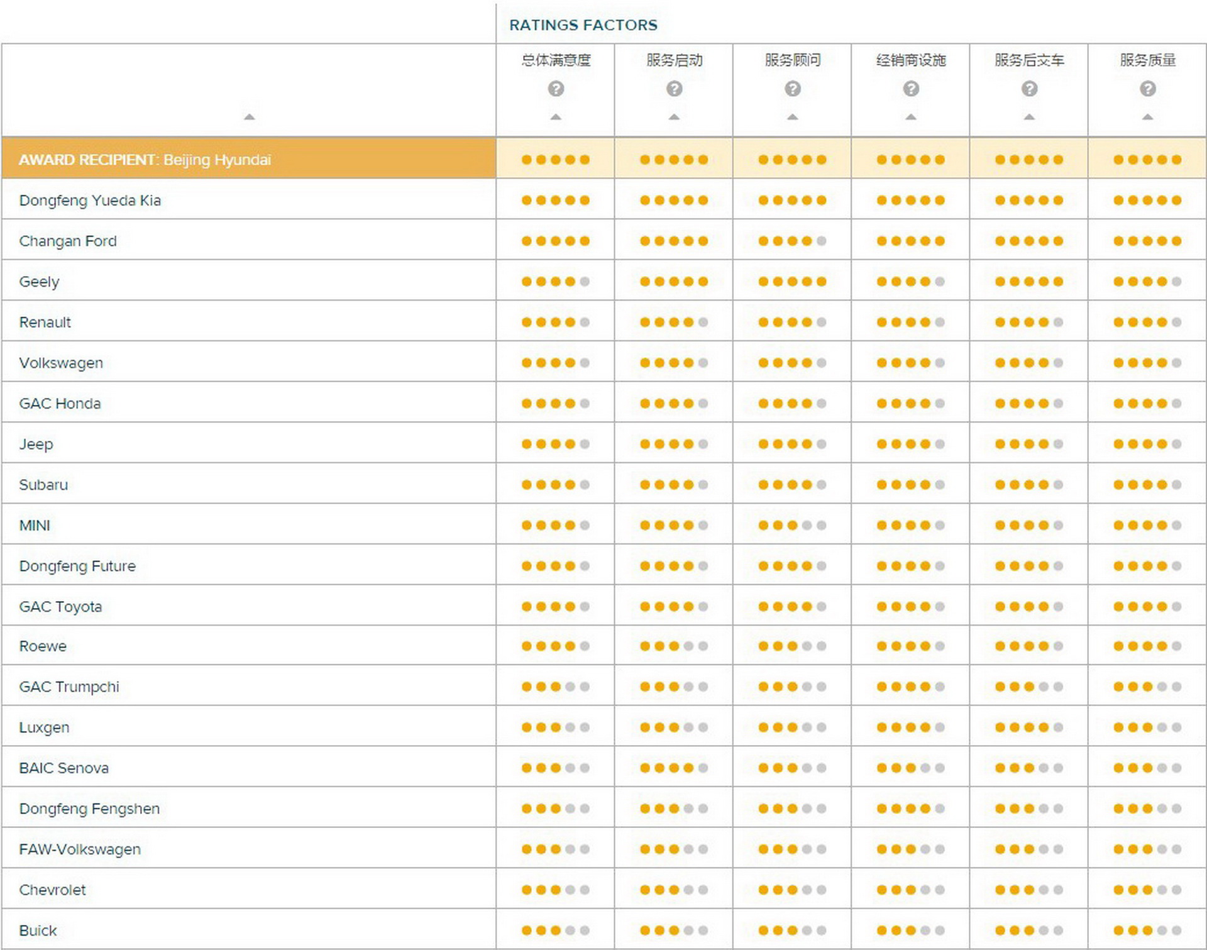This screenshot has height=950, width=1207.
Task: Select the GAC Toyota row name
Action: (x=60, y=607)
